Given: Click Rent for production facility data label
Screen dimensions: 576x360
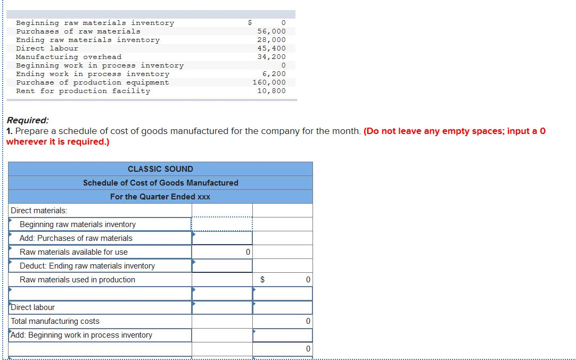Looking at the screenshot, I should (x=83, y=90).
